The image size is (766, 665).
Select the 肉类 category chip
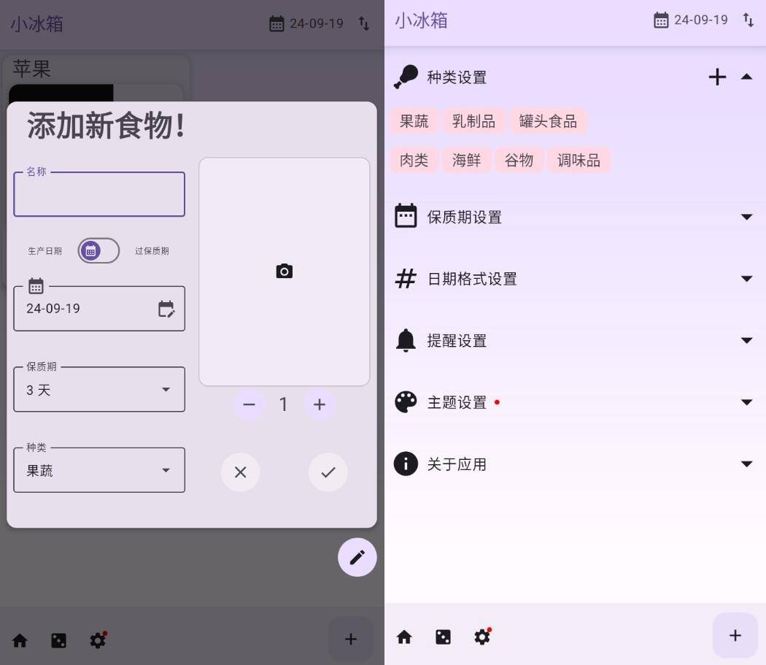tap(414, 160)
